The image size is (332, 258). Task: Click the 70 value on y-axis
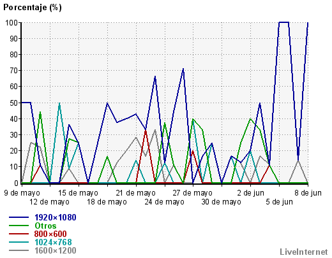pyautogui.click(x=14, y=71)
